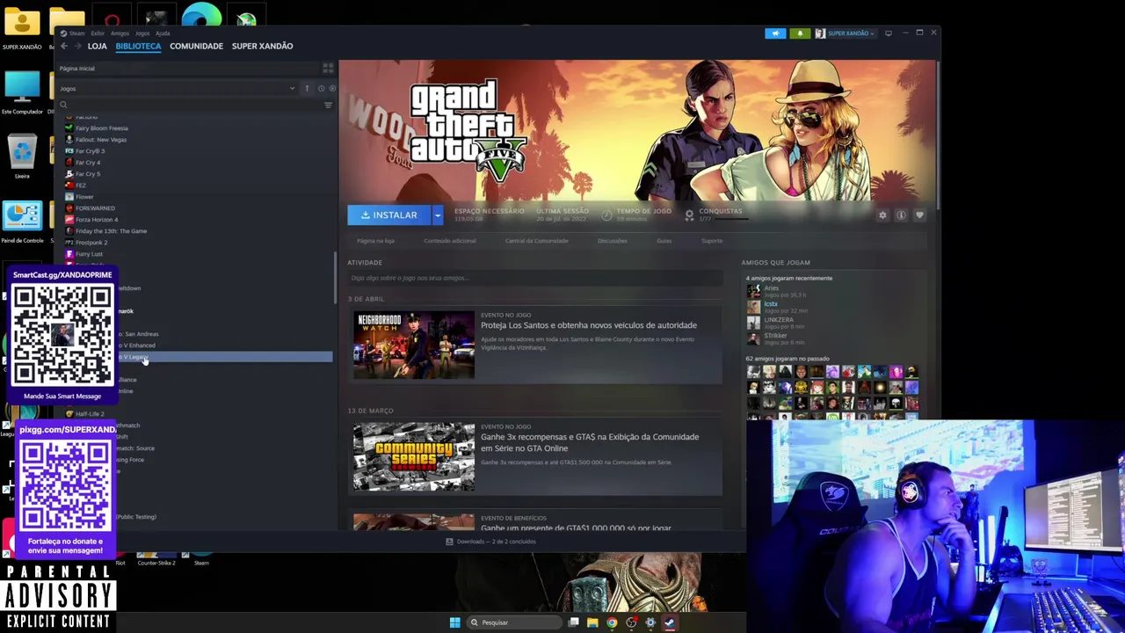Select Frostpunk 2 in library
Viewport: 1125px width, 633px height.
click(91, 243)
